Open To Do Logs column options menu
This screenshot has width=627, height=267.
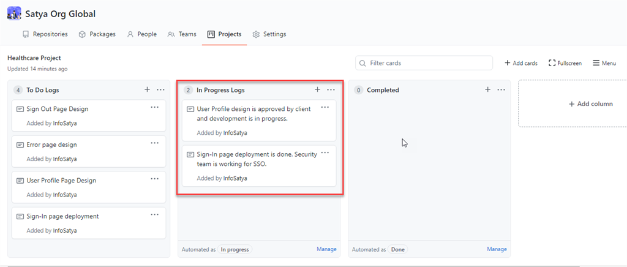coord(160,89)
